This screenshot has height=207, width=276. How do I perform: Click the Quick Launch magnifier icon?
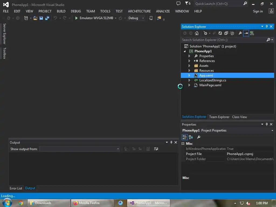[245, 4]
